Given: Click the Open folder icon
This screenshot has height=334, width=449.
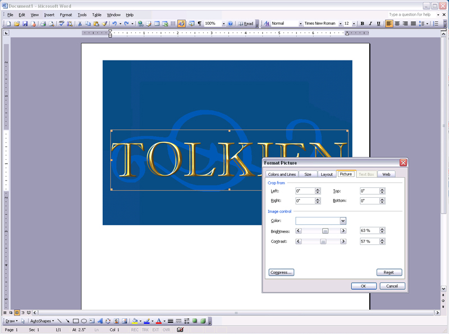Looking at the screenshot, I should pos(17,24).
